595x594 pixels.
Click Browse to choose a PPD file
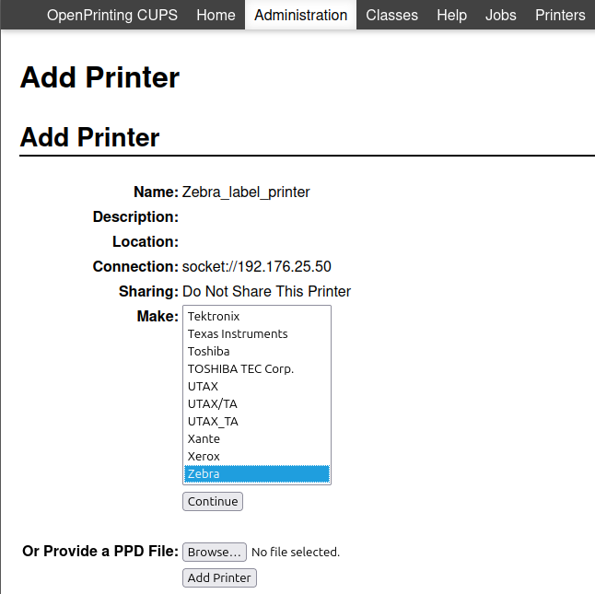pos(215,552)
